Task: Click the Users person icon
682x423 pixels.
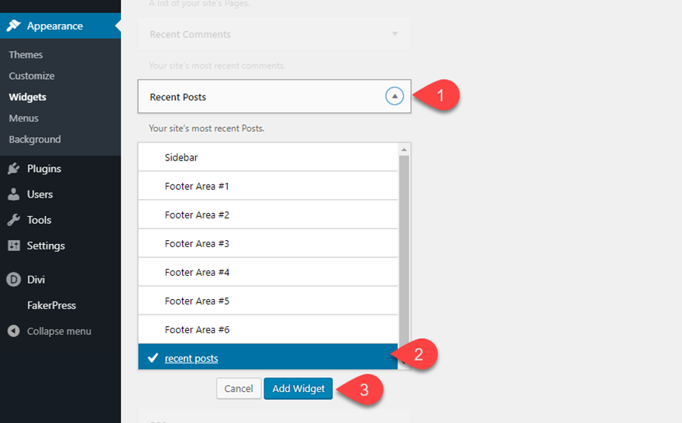Action: [x=13, y=194]
